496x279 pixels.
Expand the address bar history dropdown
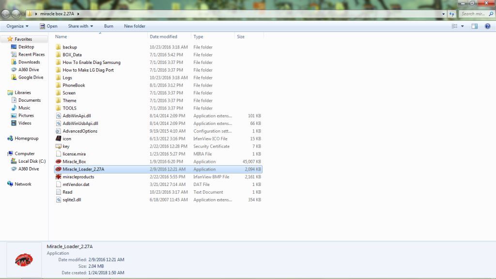pos(443,14)
